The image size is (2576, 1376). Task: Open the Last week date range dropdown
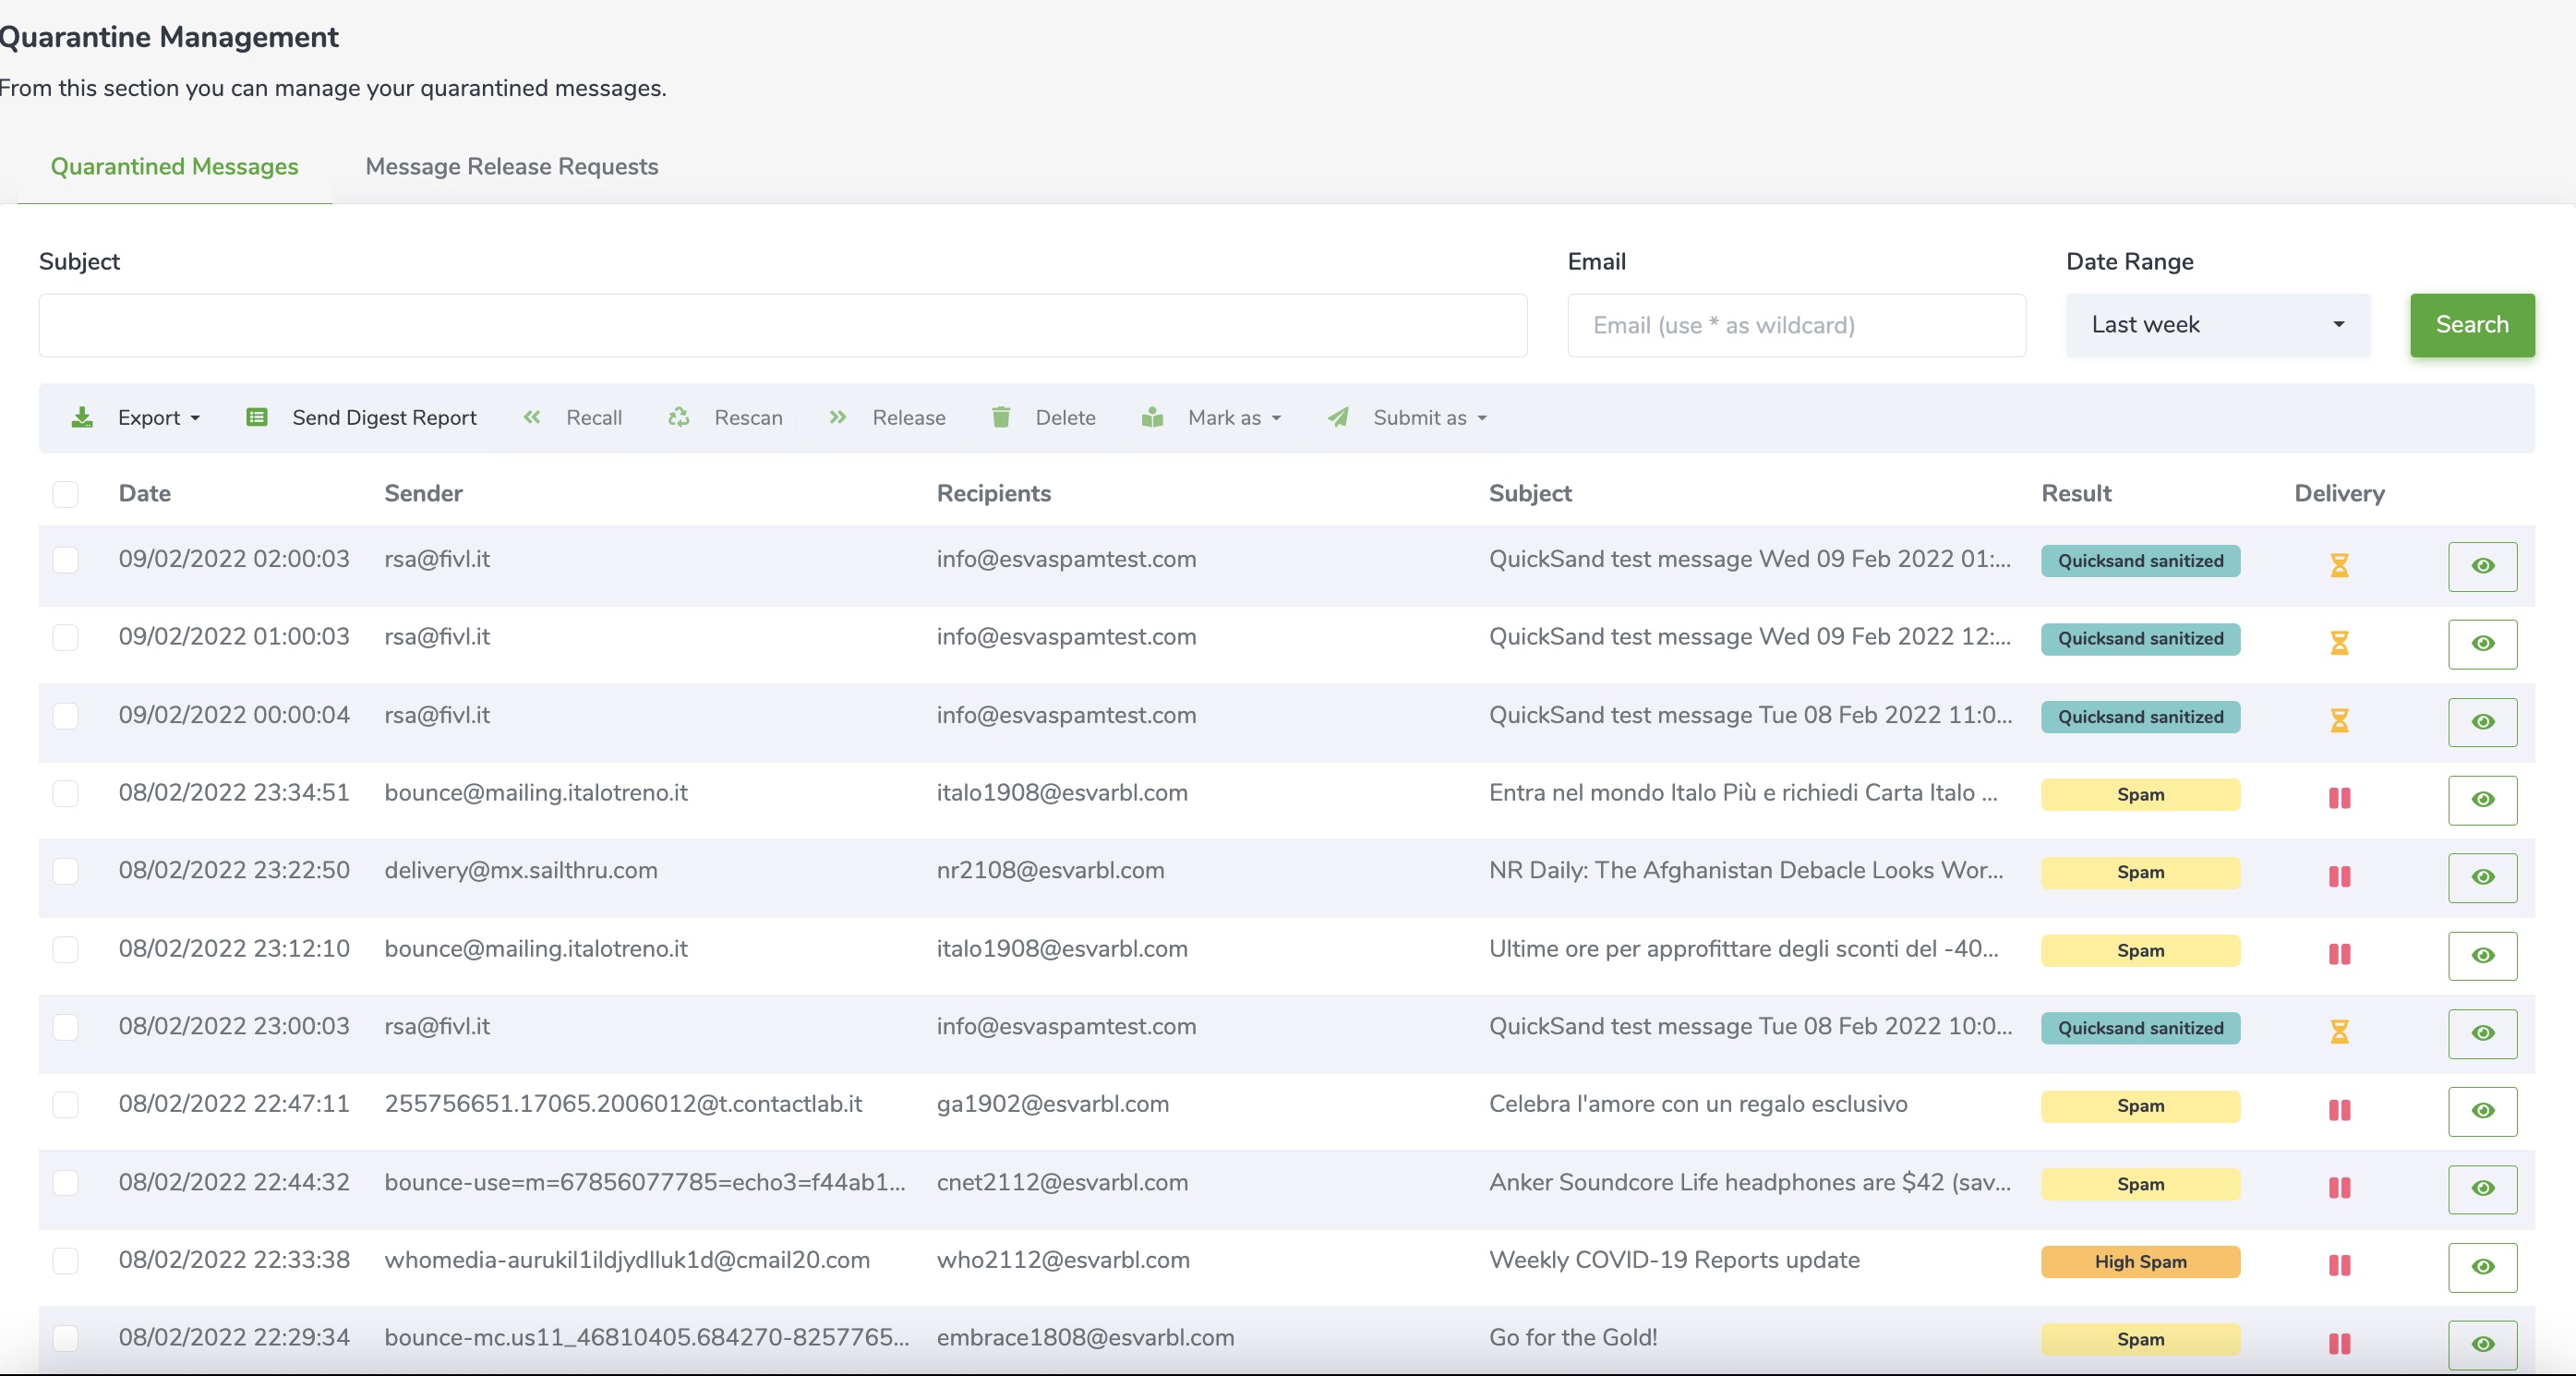[2216, 324]
